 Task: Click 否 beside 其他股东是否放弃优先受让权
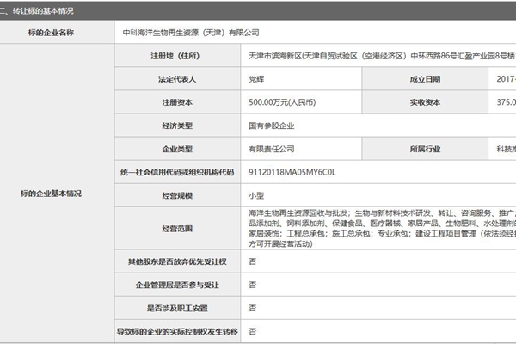(252, 260)
